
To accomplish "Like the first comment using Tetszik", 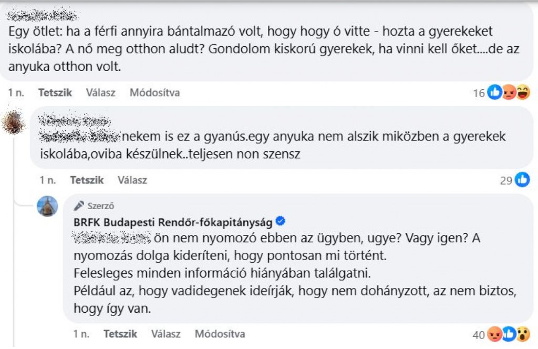I will click(x=55, y=93).
